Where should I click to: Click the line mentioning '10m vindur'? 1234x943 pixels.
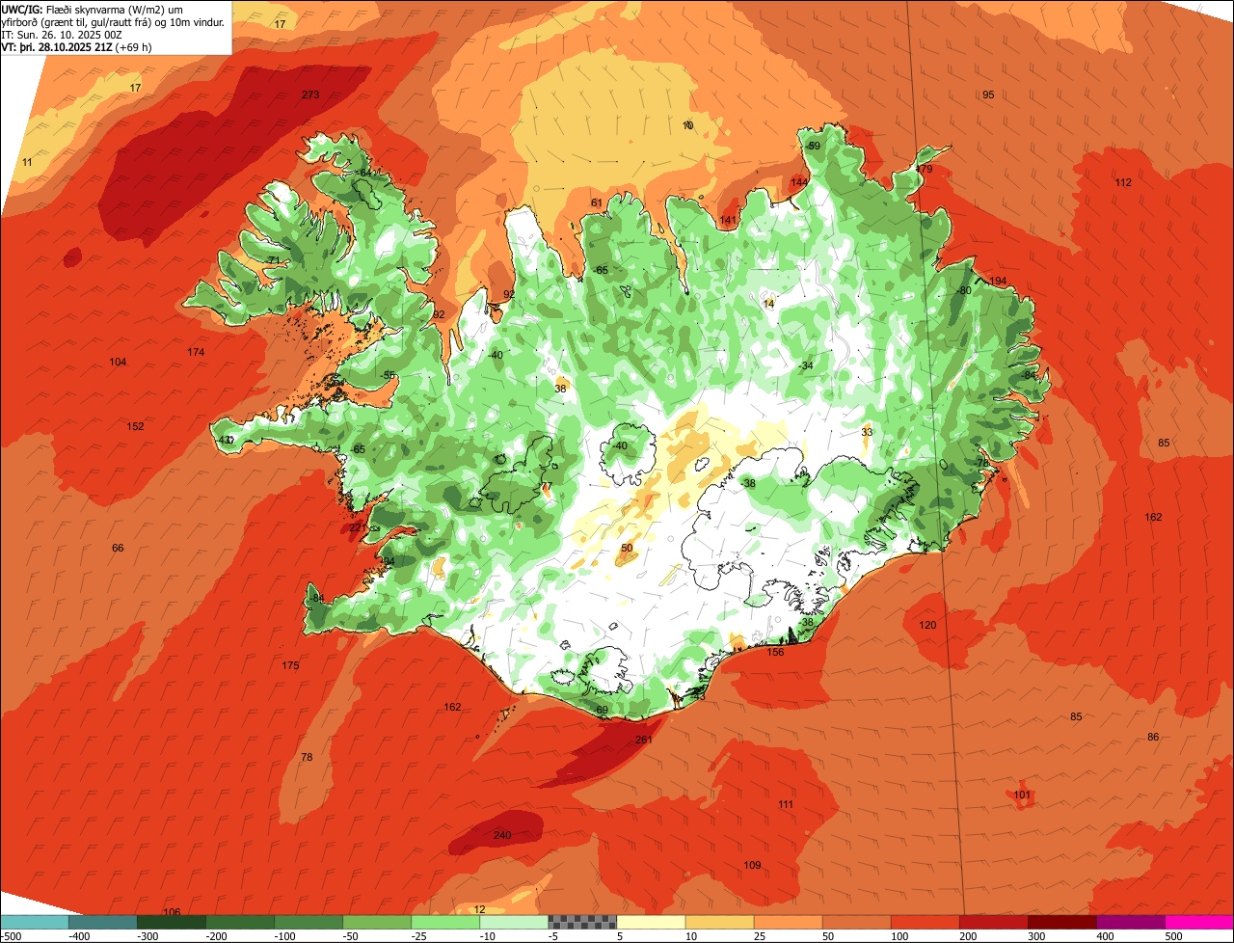113,22
